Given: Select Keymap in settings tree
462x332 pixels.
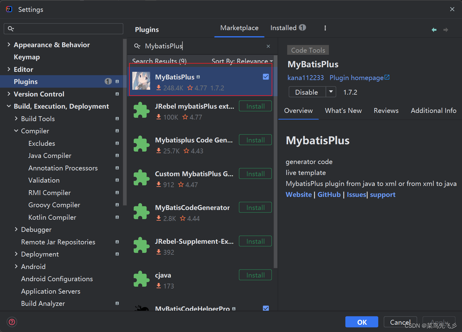Looking at the screenshot, I should click(27, 57).
